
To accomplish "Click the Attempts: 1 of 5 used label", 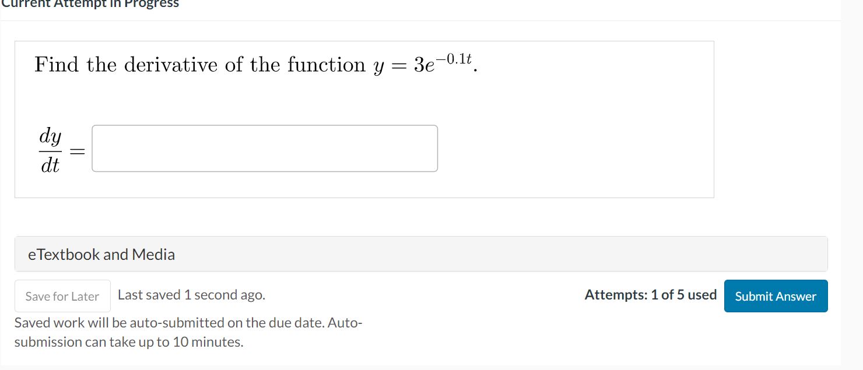I will tap(650, 295).
